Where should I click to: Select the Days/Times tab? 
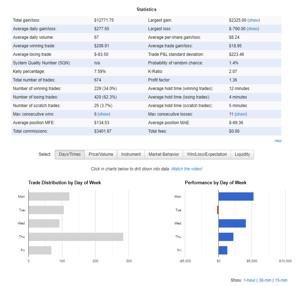[x=70, y=154]
